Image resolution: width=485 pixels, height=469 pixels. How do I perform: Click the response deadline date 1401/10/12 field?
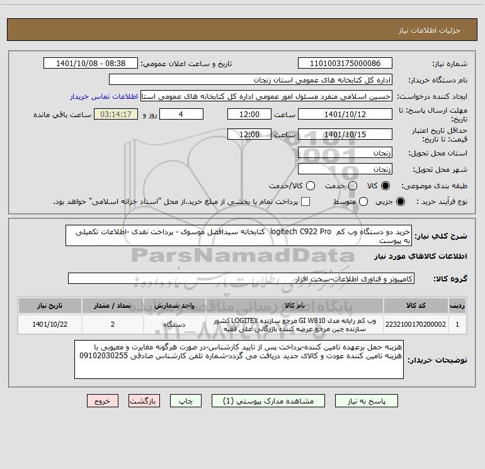pyautogui.click(x=345, y=114)
